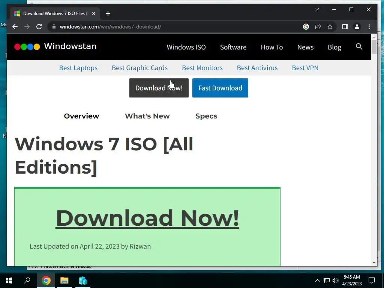Click the Chrome taskbar icon

point(46,280)
